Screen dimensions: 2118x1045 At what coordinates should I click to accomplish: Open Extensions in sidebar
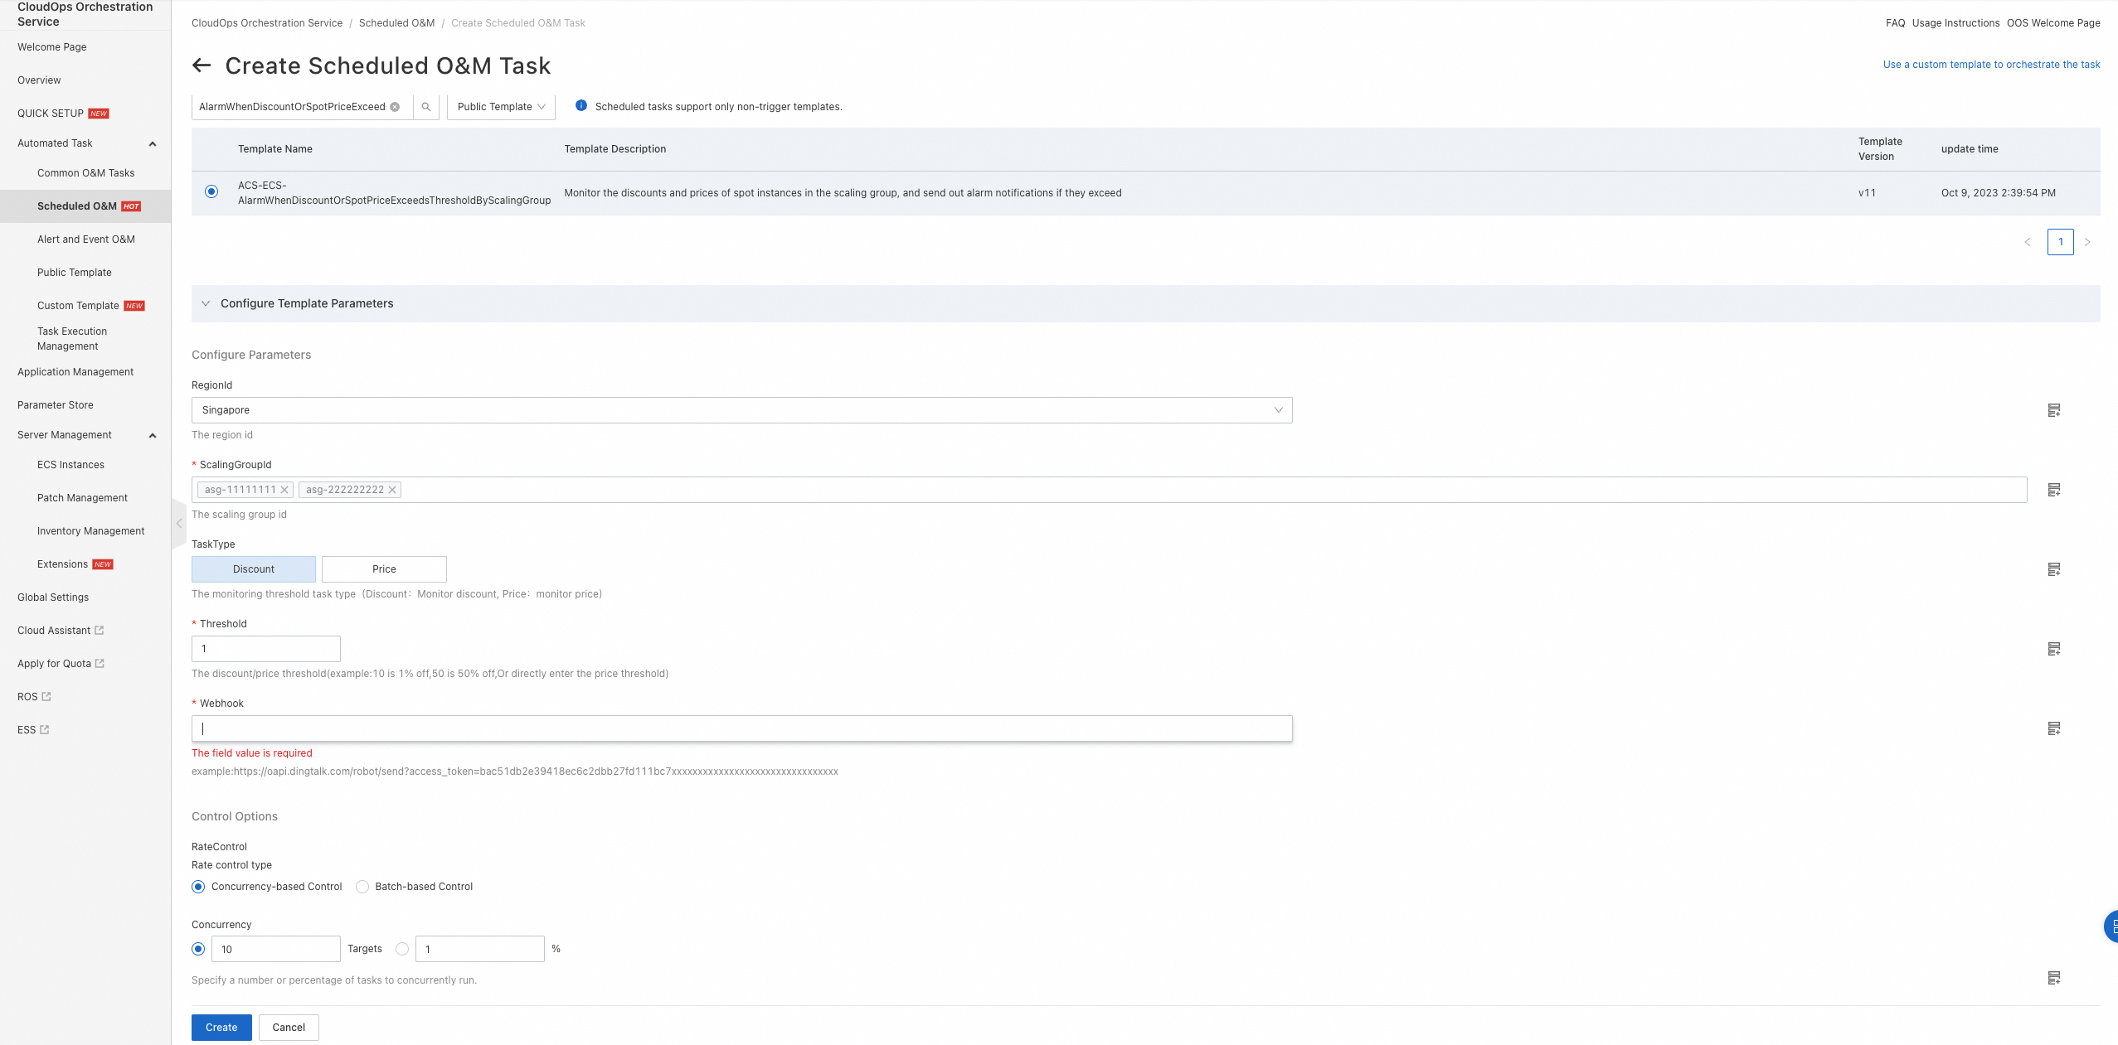62,564
